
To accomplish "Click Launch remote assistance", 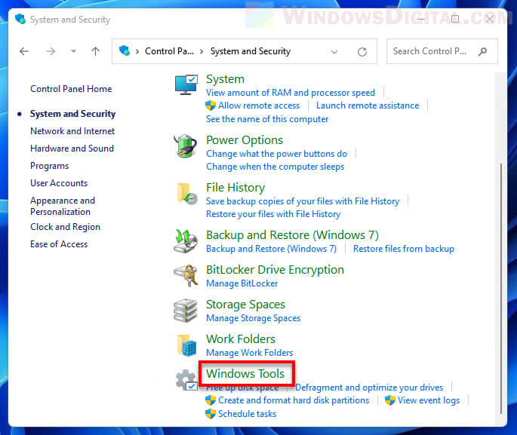I will [368, 106].
